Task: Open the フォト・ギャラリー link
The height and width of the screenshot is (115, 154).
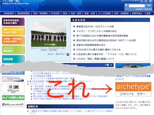Action: click(x=57, y=54)
